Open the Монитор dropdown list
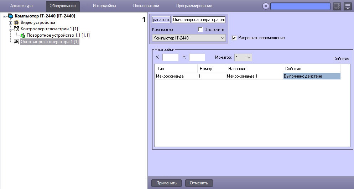The image size is (354, 189). [x=243, y=57]
